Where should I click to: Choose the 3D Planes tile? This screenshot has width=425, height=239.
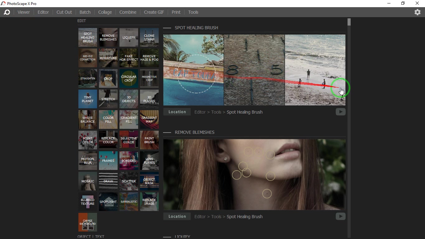tap(149, 99)
